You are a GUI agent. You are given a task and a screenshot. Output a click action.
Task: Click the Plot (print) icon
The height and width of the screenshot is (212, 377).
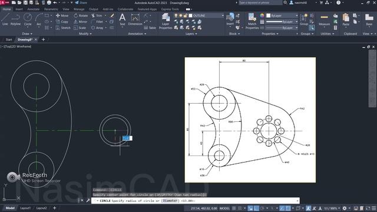point(49,2)
